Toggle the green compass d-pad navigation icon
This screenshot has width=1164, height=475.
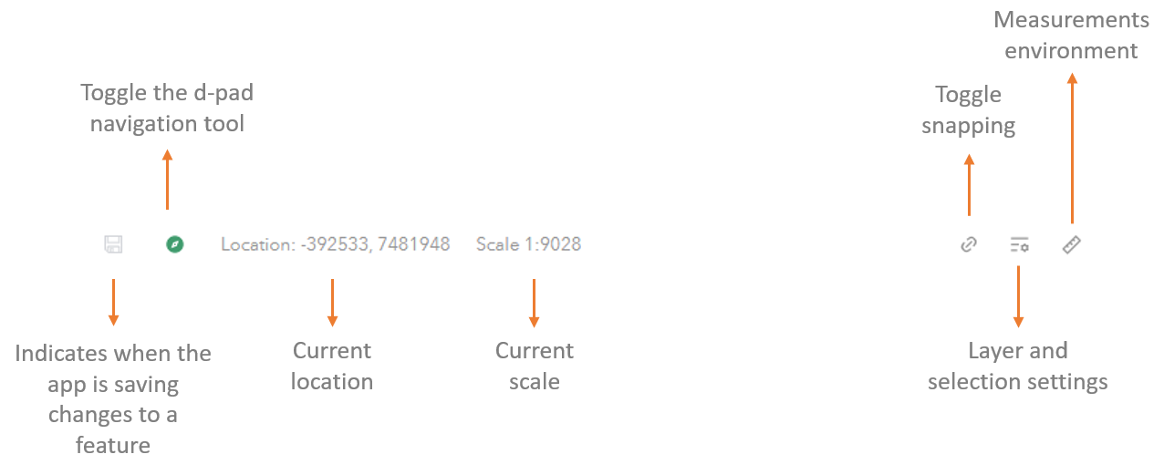tap(175, 244)
